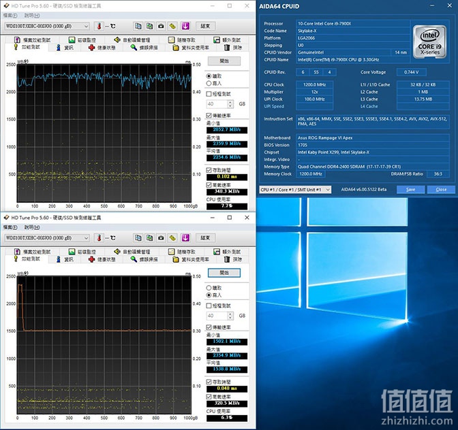Click the 開始 start button in upper HD Tune

[224, 61]
